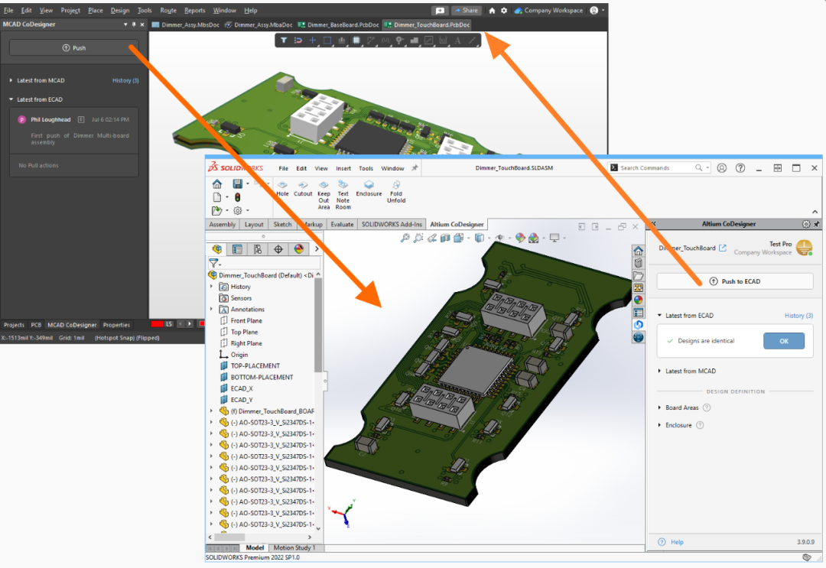Screen dimensions: 826x568
Task: Click the SOLIDWORKS Open document icon
Action: (216, 210)
